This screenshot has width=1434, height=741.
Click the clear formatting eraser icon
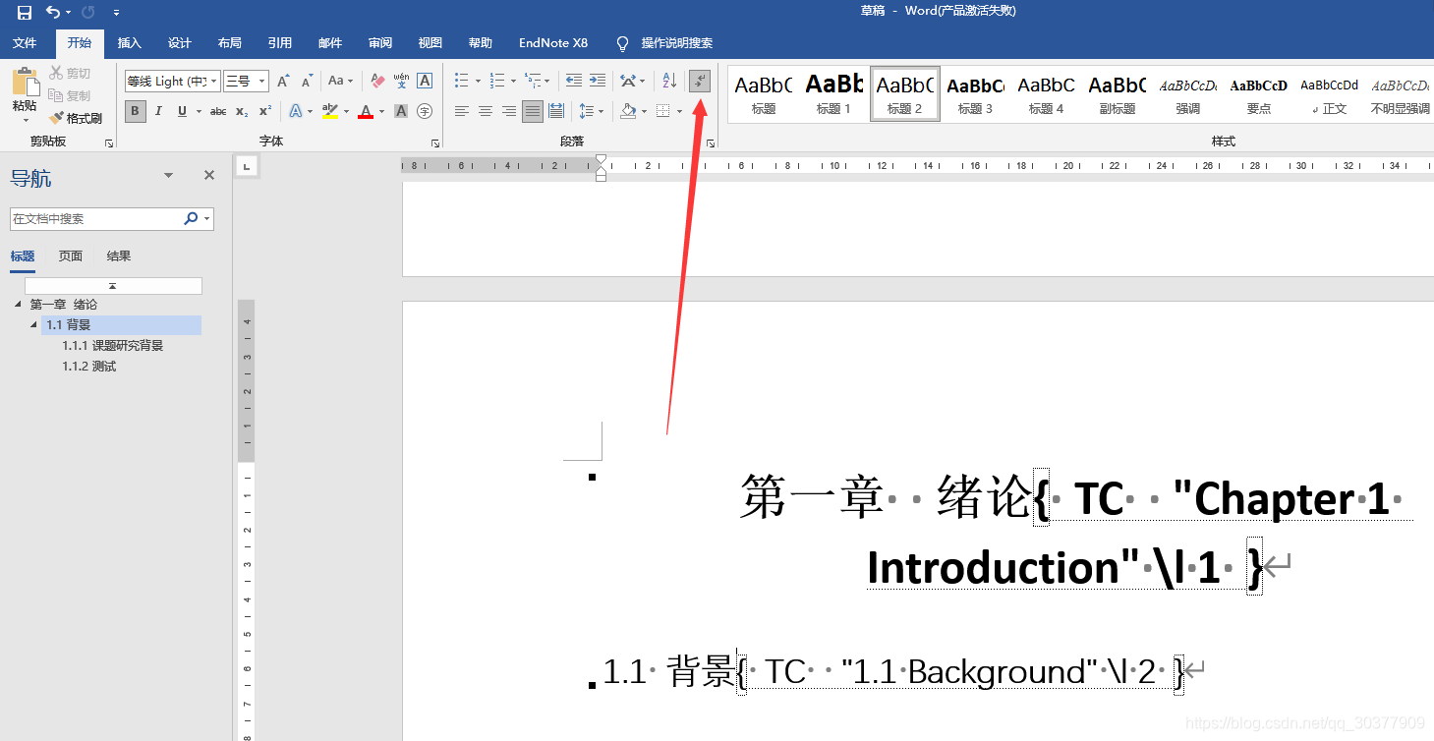coord(377,81)
